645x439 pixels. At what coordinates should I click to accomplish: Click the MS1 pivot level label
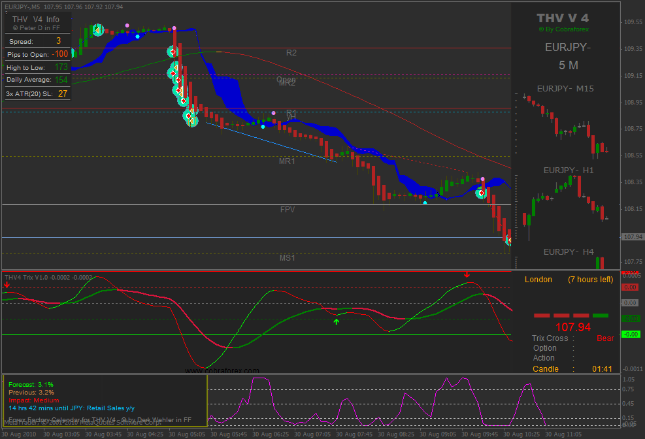coord(287,258)
